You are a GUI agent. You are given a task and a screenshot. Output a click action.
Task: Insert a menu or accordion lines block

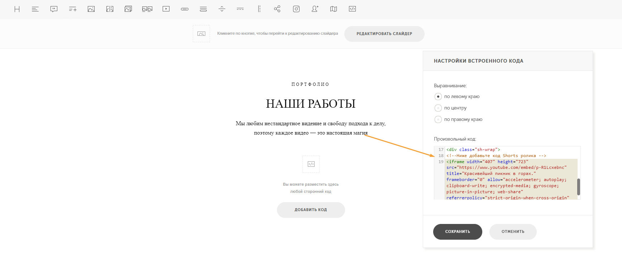point(203,9)
